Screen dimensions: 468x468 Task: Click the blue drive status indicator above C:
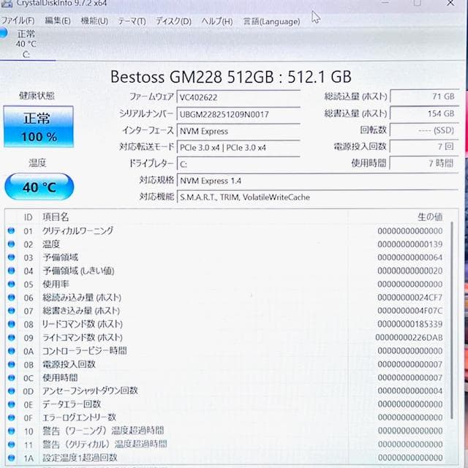click(x=3, y=32)
